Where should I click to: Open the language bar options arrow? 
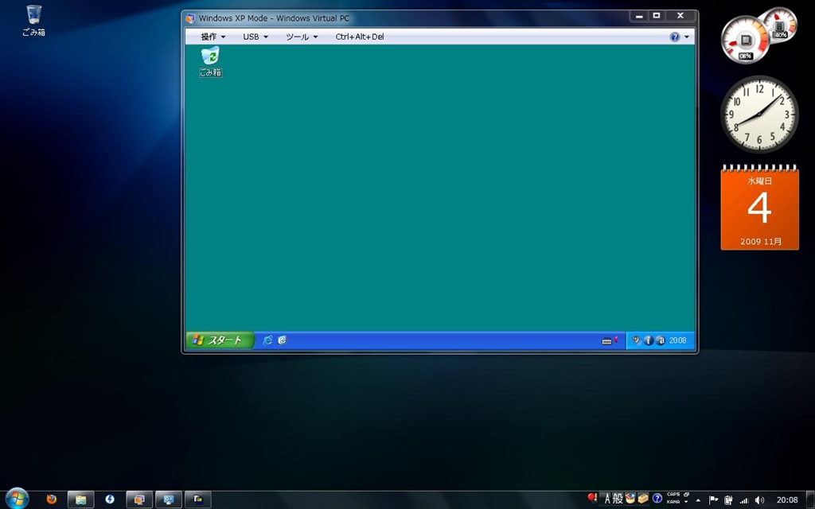(687, 503)
